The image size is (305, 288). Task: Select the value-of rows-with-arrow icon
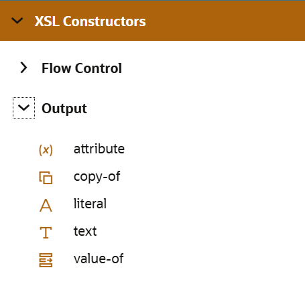tap(46, 260)
